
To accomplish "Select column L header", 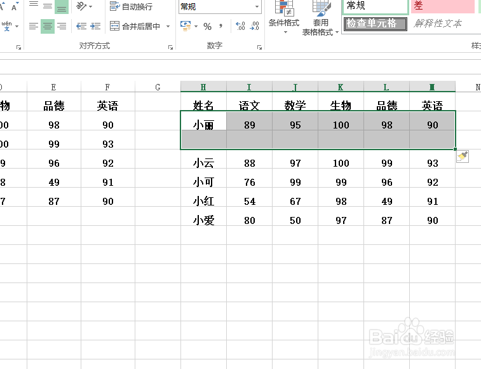I will (x=386, y=87).
